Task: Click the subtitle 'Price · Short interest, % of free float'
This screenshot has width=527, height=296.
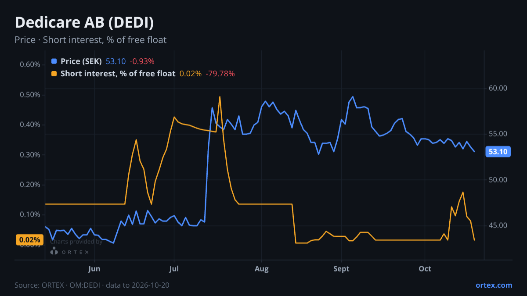Action: [90, 40]
